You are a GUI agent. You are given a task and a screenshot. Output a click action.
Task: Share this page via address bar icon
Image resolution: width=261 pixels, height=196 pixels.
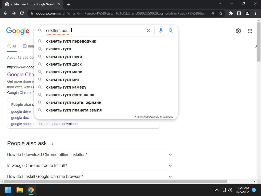[x=213, y=13]
